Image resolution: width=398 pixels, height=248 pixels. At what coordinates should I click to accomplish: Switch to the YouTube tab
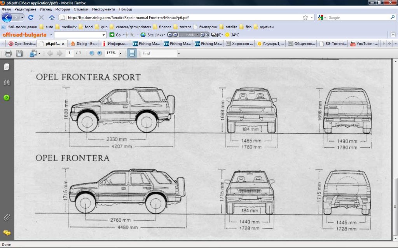[x=364, y=44]
